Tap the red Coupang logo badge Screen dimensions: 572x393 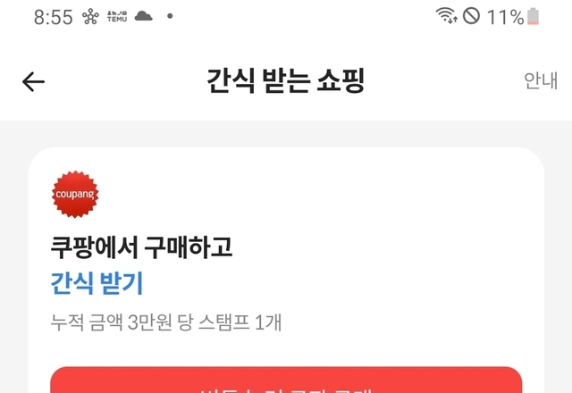[x=75, y=194]
